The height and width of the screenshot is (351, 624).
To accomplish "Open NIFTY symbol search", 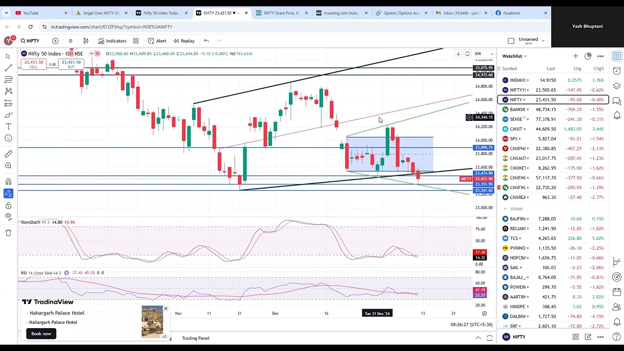I will (x=30, y=41).
